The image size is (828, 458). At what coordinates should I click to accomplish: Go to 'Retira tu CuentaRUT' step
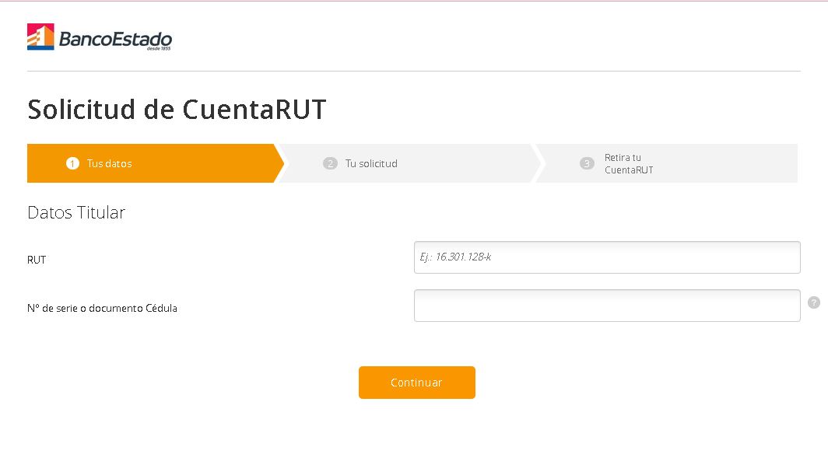click(x=629, y=163)
